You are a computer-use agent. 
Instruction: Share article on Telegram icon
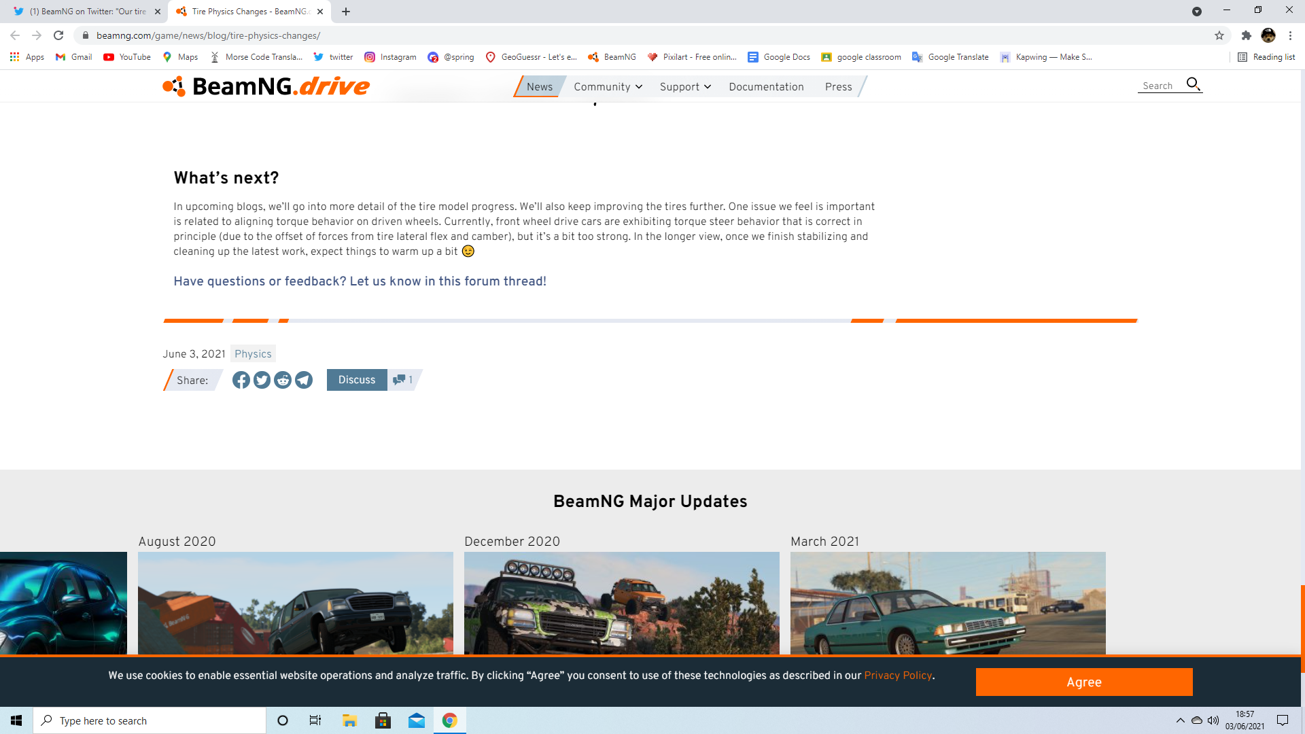click(304, 380)
